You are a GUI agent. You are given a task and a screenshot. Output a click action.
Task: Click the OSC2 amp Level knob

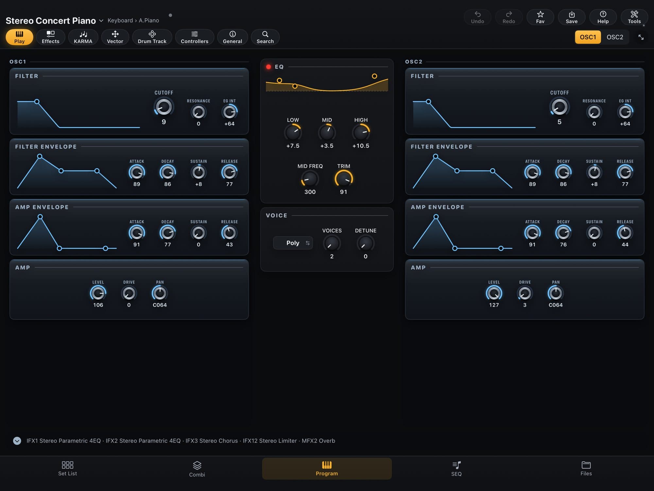494,293
